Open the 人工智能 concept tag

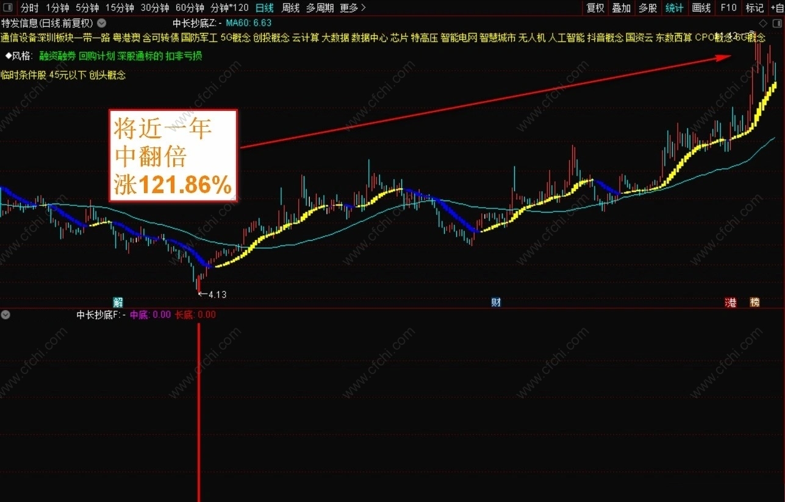point(566,38)
